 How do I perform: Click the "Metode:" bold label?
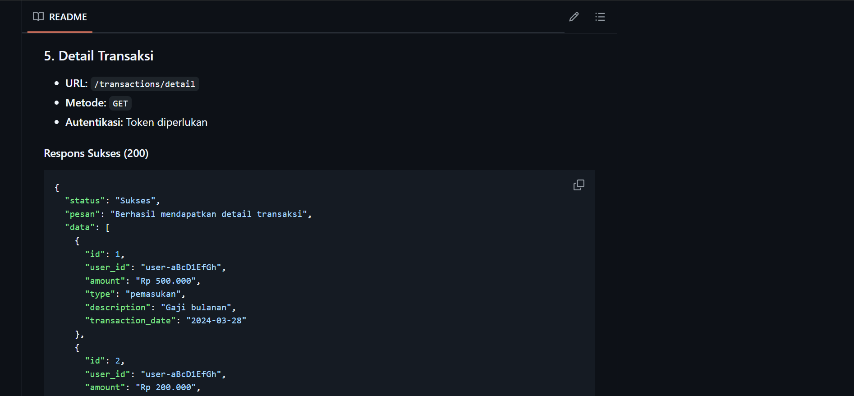[x=86, y=103]
